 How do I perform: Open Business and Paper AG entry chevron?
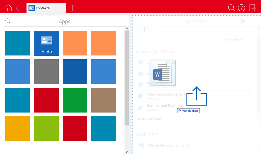(x=250, y=107)
